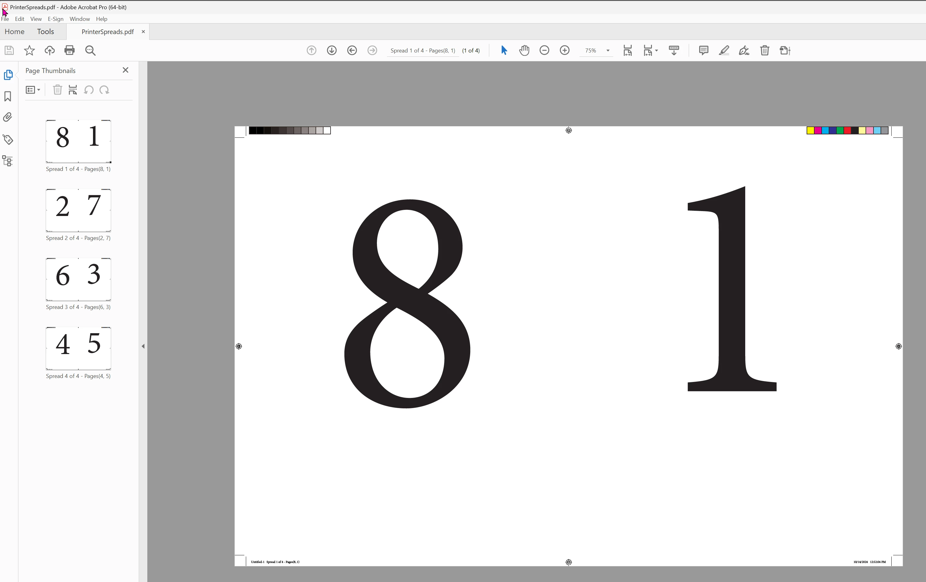
Task: Click the Print file icon
Action: click(70, 50)
